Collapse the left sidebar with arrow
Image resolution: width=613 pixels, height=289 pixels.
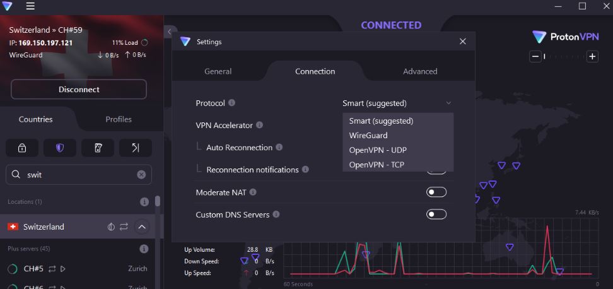click(169, 32)
